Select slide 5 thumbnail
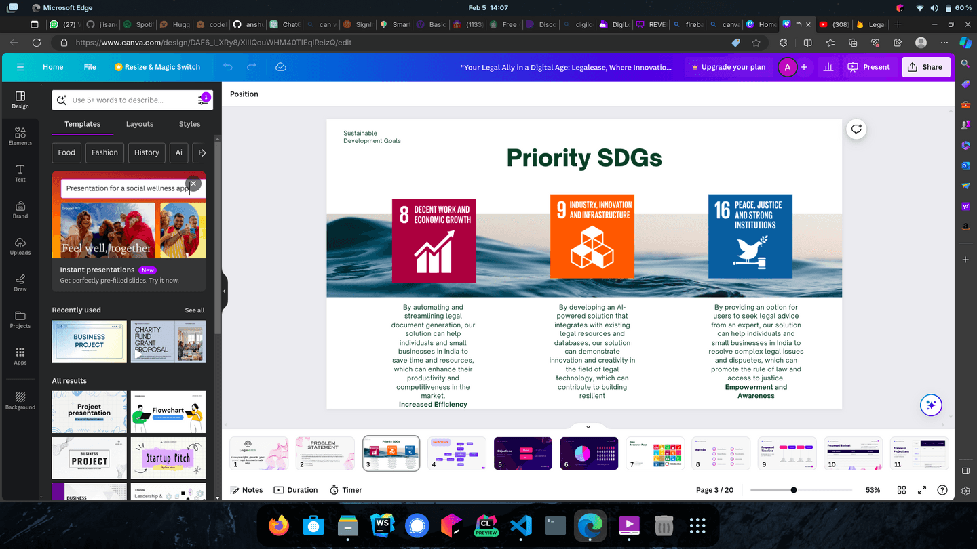This screenshot has height=549, width=977. (x=523, y=453)
